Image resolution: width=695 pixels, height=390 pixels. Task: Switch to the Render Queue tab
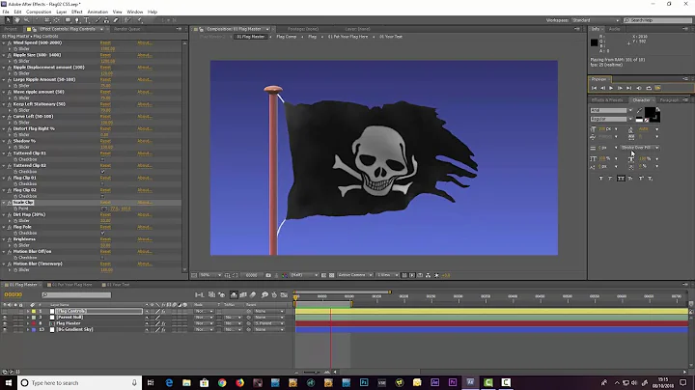(126, 29)
